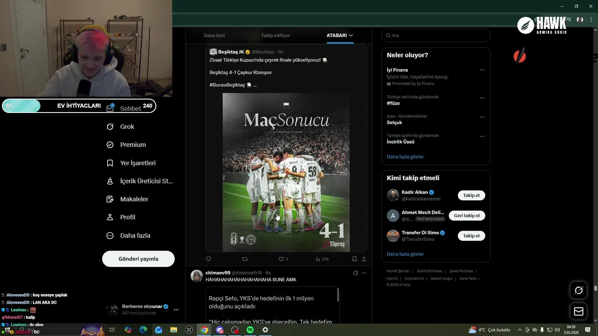
Task: Open the Premium sidebar item
Action: tap(126, 145)
